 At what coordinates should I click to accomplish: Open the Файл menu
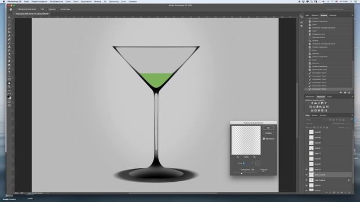[26, 2]
